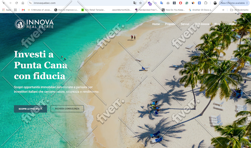Go to Home in site navigation
This screenshot has height=148, width=251.
(x=156, y=24)
